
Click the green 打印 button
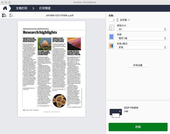[138, 127]
